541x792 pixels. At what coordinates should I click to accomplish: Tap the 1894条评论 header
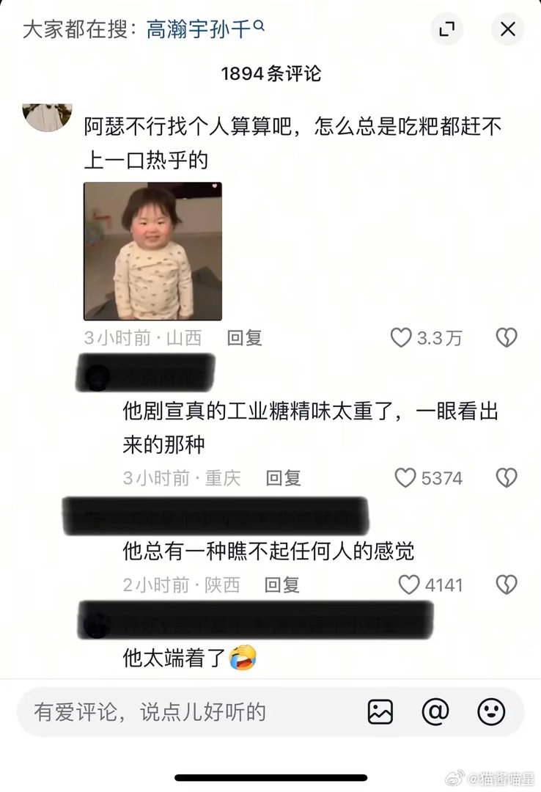tap(270, 74)
